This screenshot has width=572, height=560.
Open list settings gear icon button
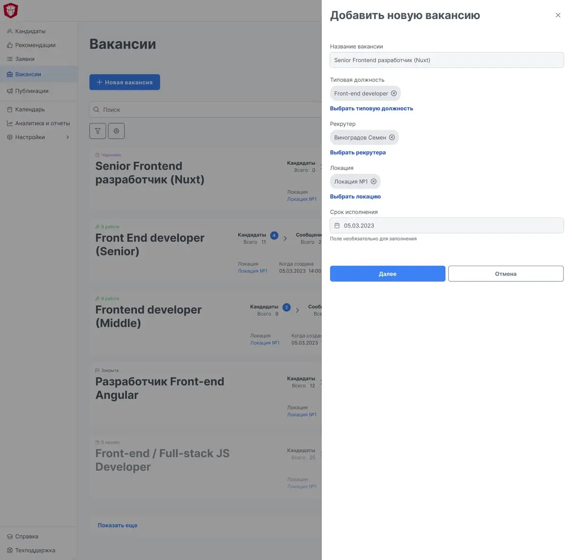tap(116, 131)
